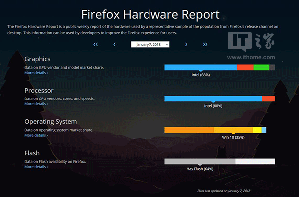
Task: Click the Win 10 (35%) label
Action: (233, 137)
